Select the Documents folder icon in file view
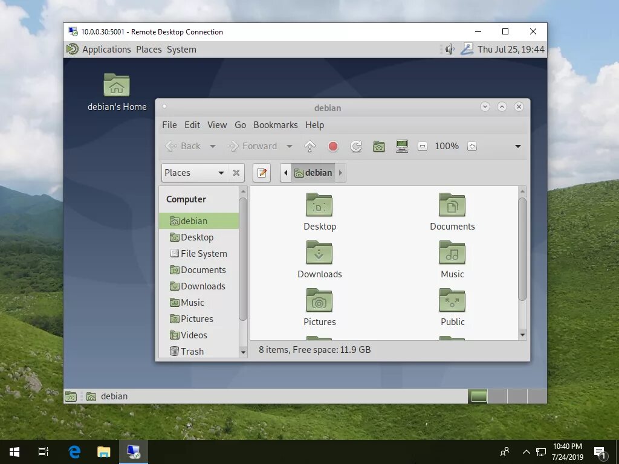The height and width of the screenshot is (464, 619). coord(452,205)
